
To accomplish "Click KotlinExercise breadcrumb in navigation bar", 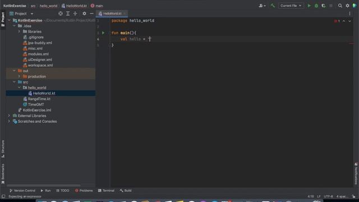I will [15, 6].
